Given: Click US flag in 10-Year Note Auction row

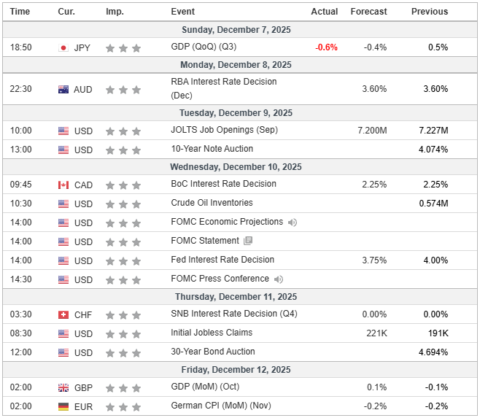Looking at the screenshot, I should click(63, 150).
